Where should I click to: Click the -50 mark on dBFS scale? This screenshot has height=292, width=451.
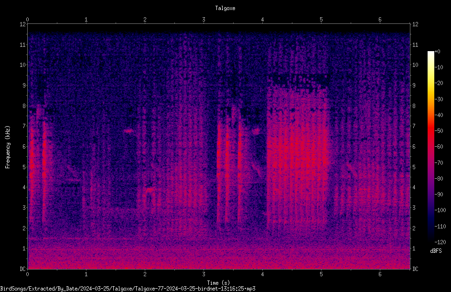tap(439, 130)
